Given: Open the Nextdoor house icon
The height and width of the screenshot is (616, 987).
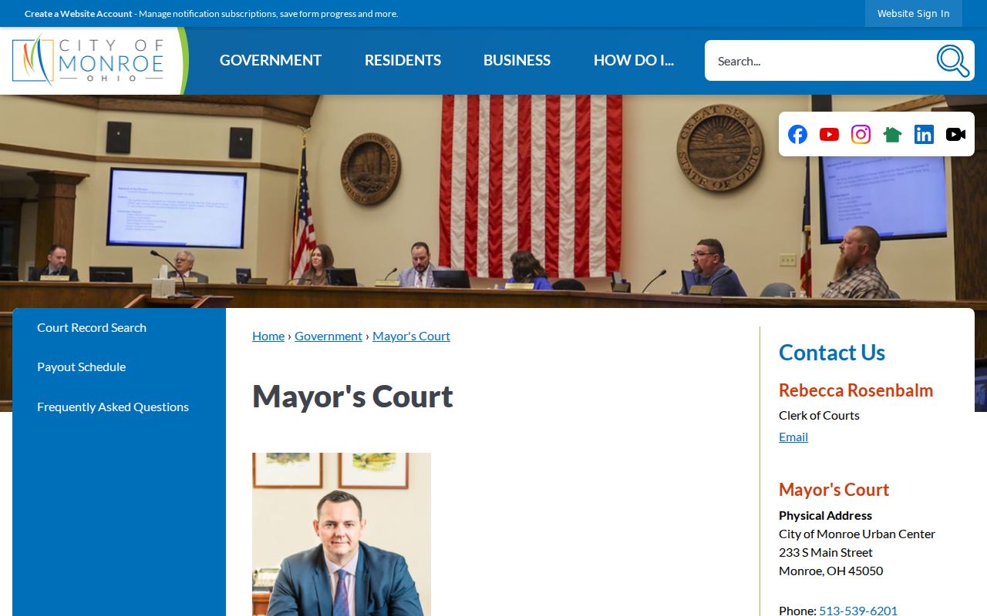Looking at the screenshot, I should [892, 135].
